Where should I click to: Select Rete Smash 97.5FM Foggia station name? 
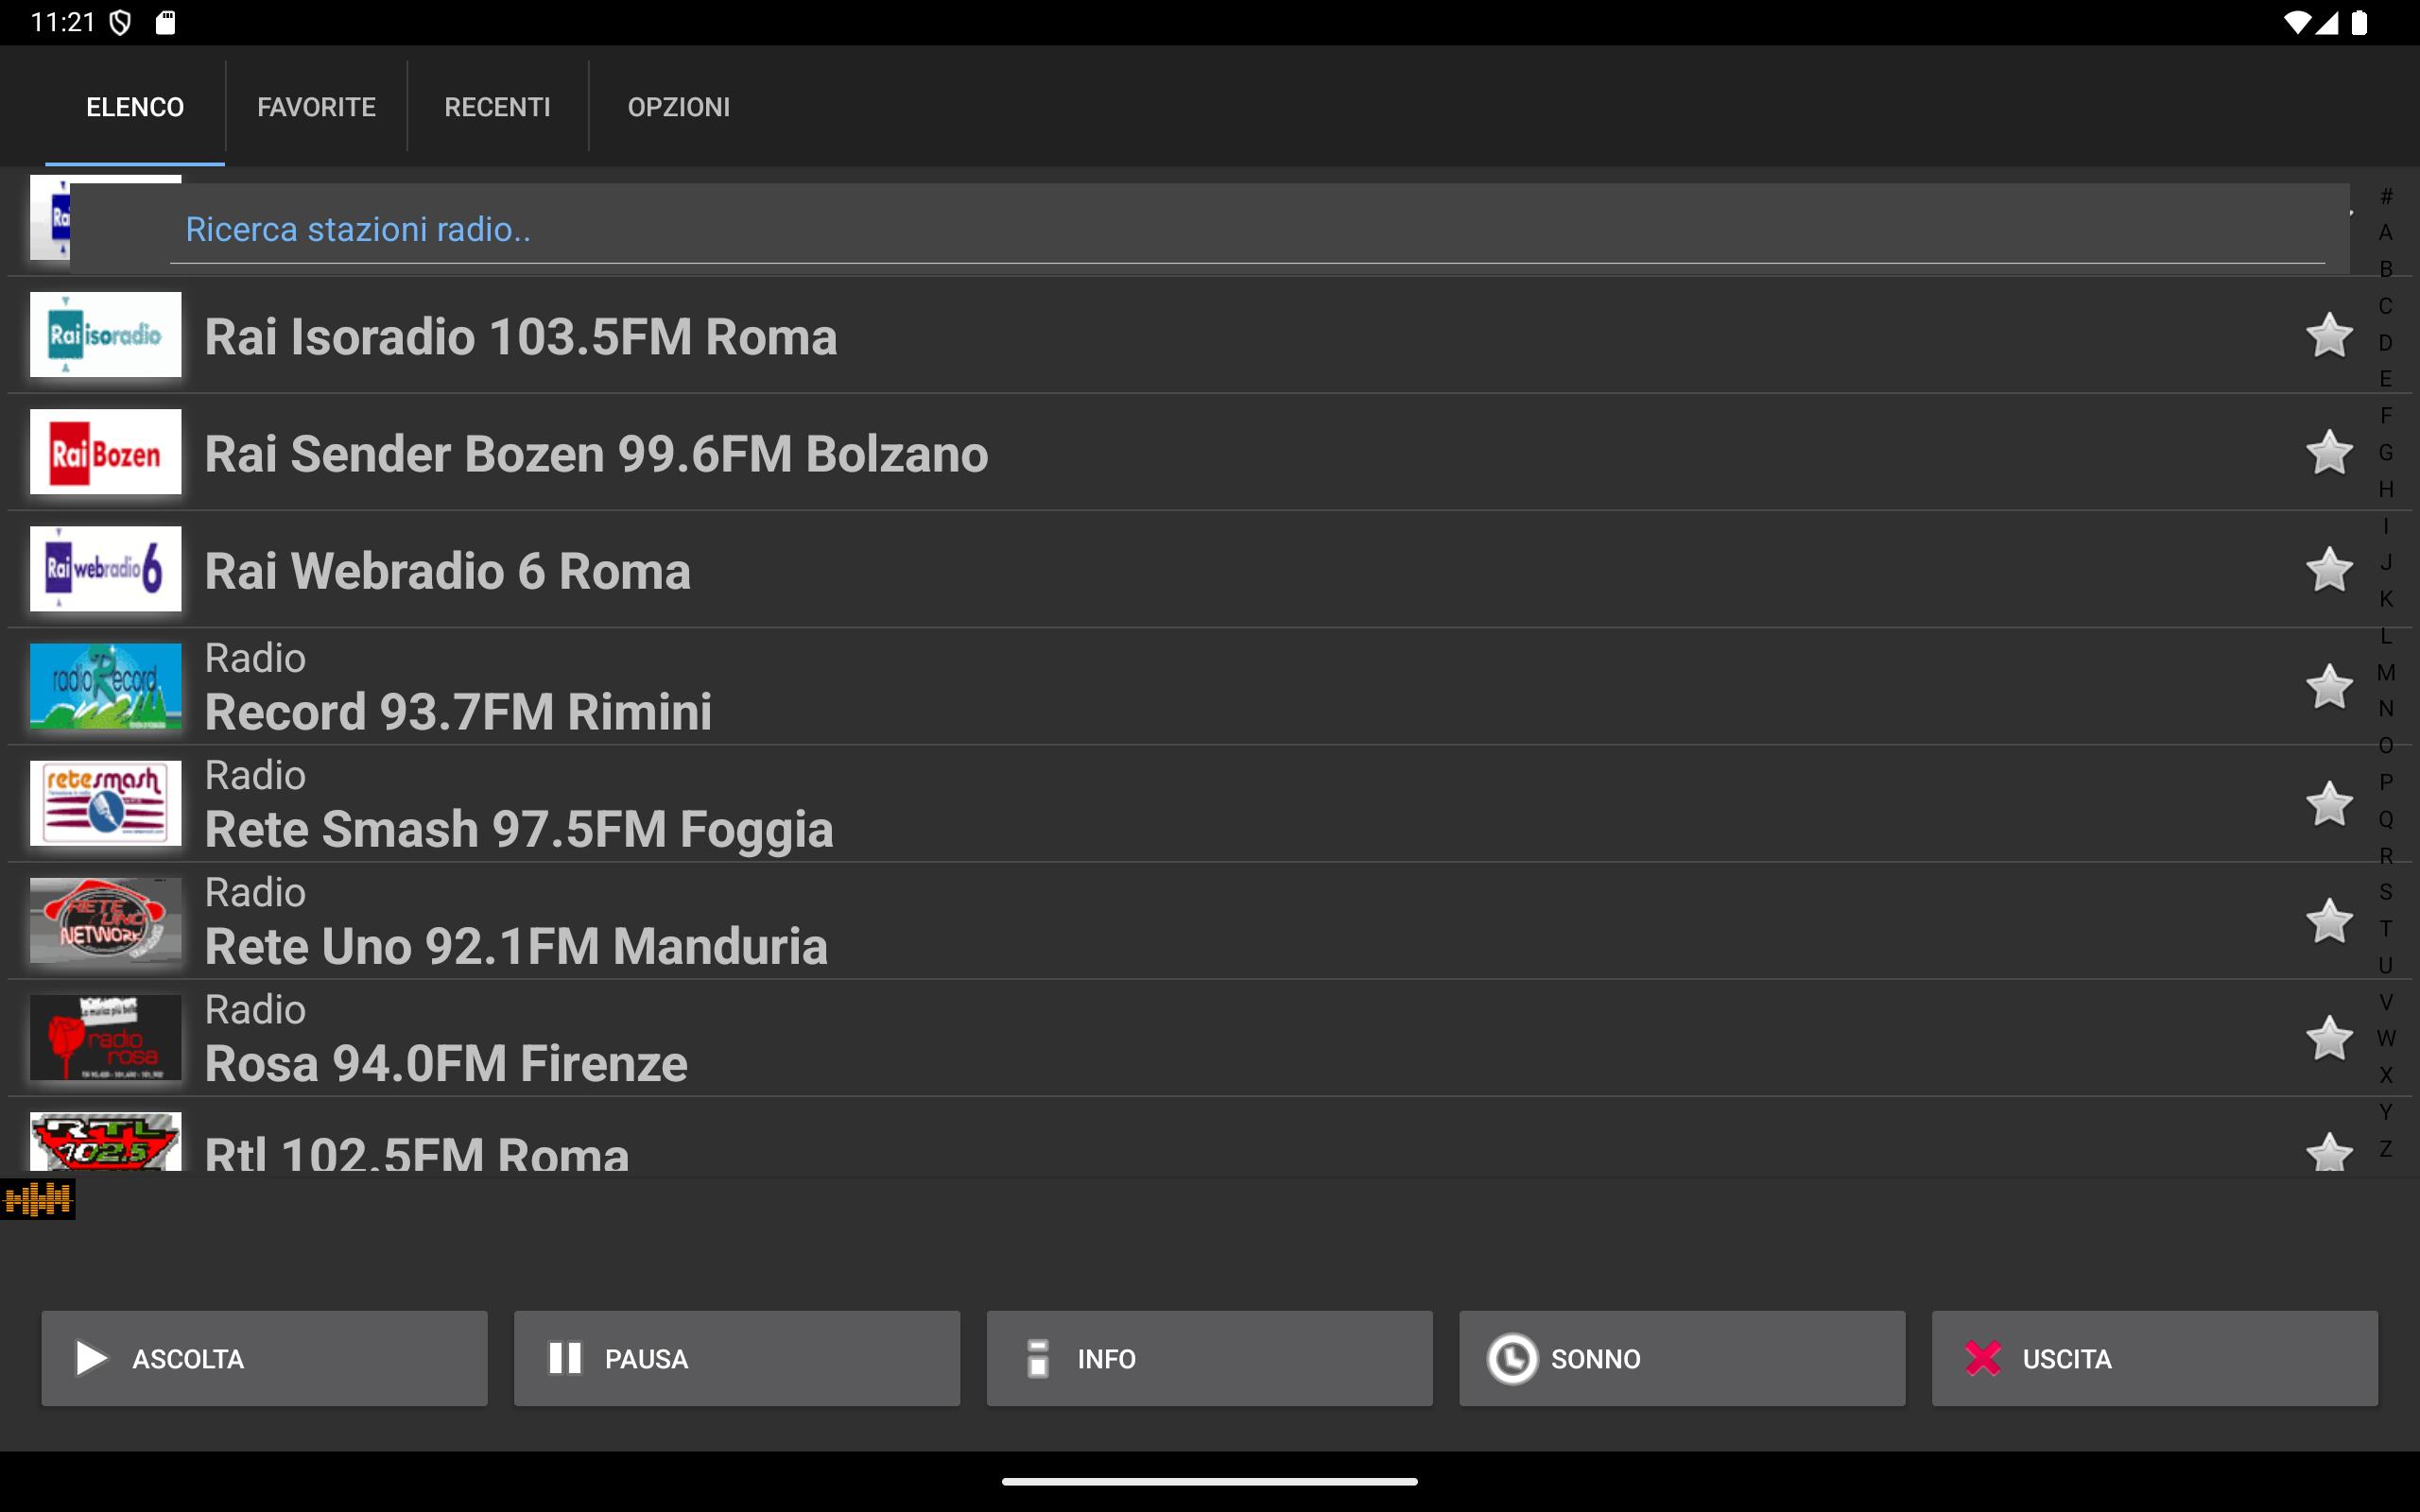coord(519,829)
